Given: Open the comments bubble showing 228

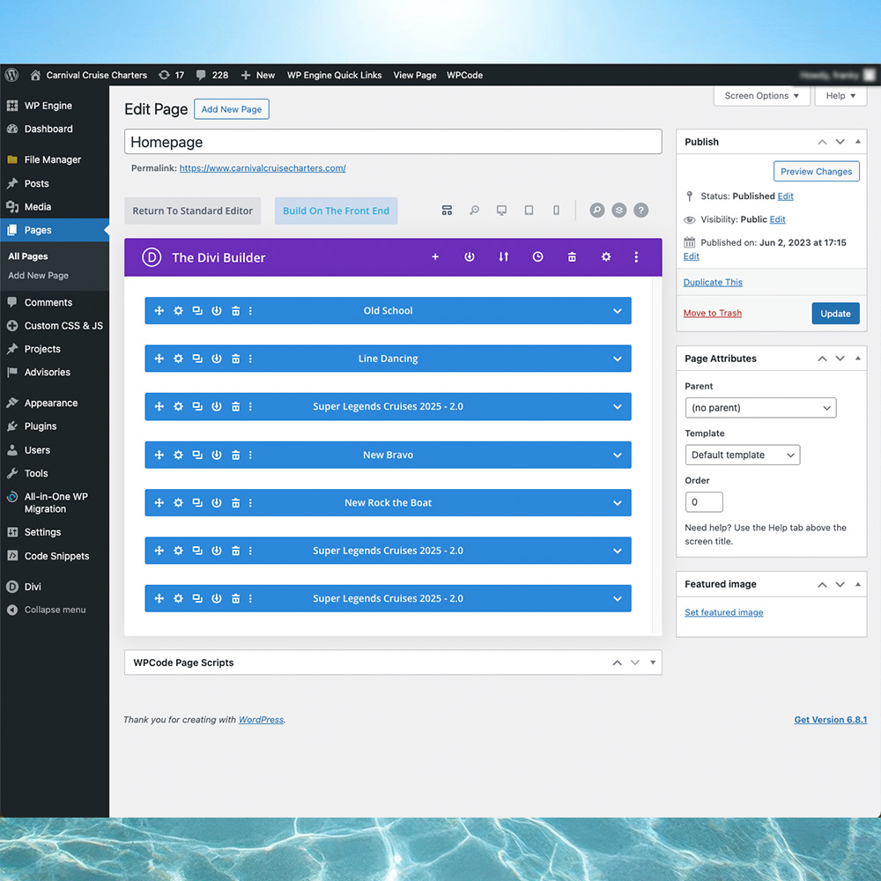Looking at the screenshot, I should [x=211, y=75].
